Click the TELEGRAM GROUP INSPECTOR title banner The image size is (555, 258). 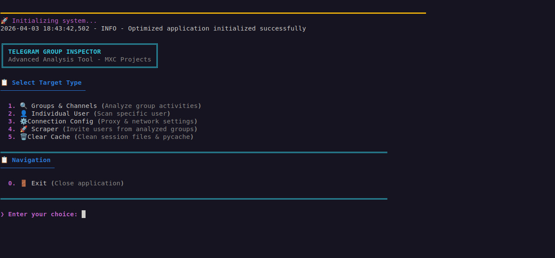tap(55, 52)
